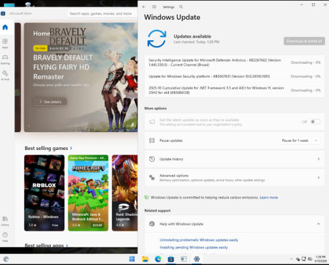This screenshot has height=265, width=329.
Task: Expand Best selling apps list
Action: (67, 245)
